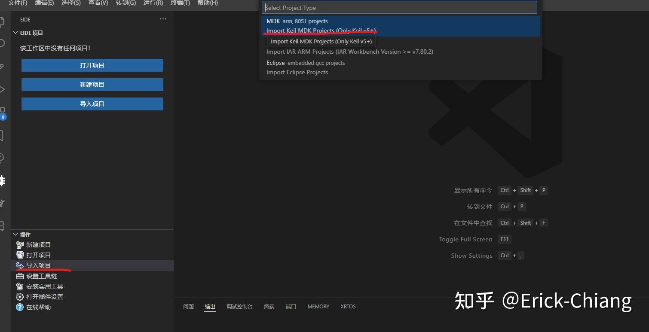Select Import IAR ARM Projects option
Viewport: 649px width, 332px height.
pos(350,52)
